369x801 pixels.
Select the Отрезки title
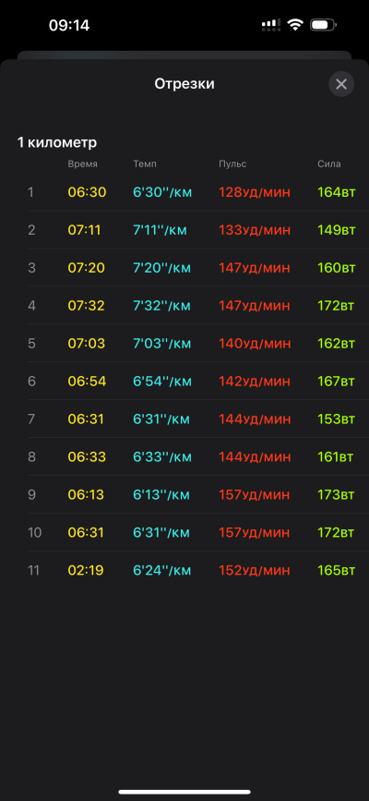pyautogui.click(x=184, y=84)
